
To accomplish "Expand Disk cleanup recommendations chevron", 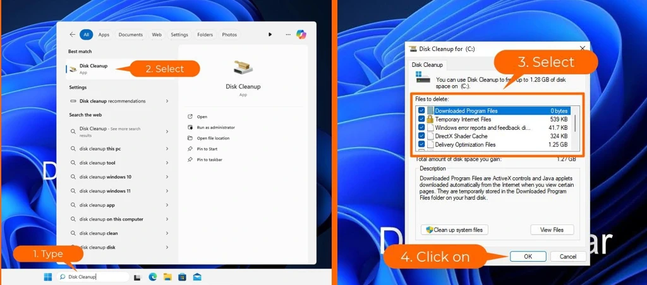I will pos(167,101).
